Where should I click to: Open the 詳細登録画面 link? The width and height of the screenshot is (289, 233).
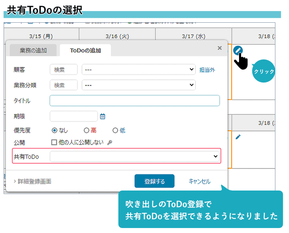[34, 181]
